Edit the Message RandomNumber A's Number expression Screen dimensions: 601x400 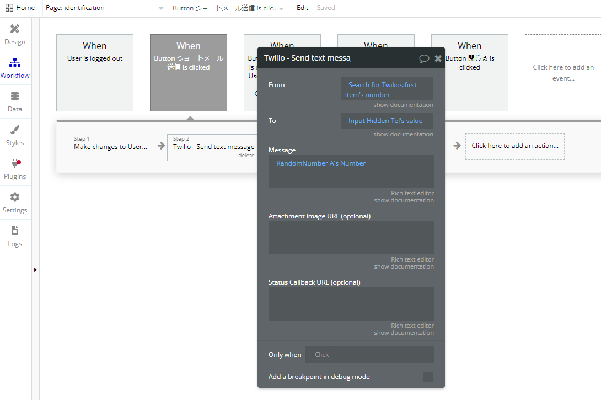click(321, 163)
